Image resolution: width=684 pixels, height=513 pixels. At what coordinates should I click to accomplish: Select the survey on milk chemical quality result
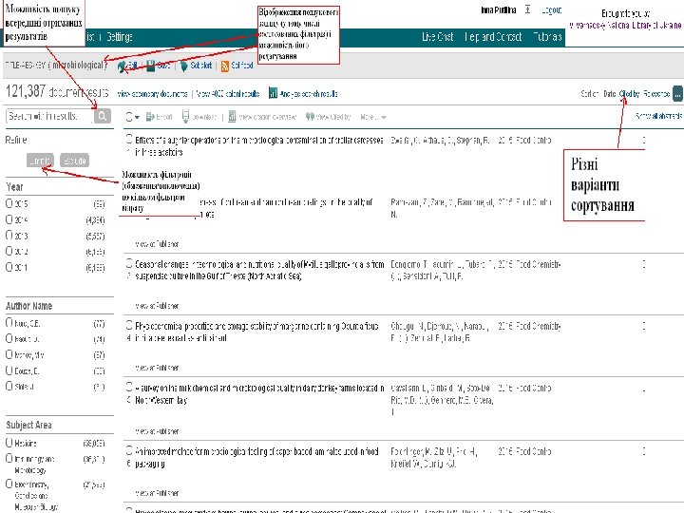[x=129, y=387]
